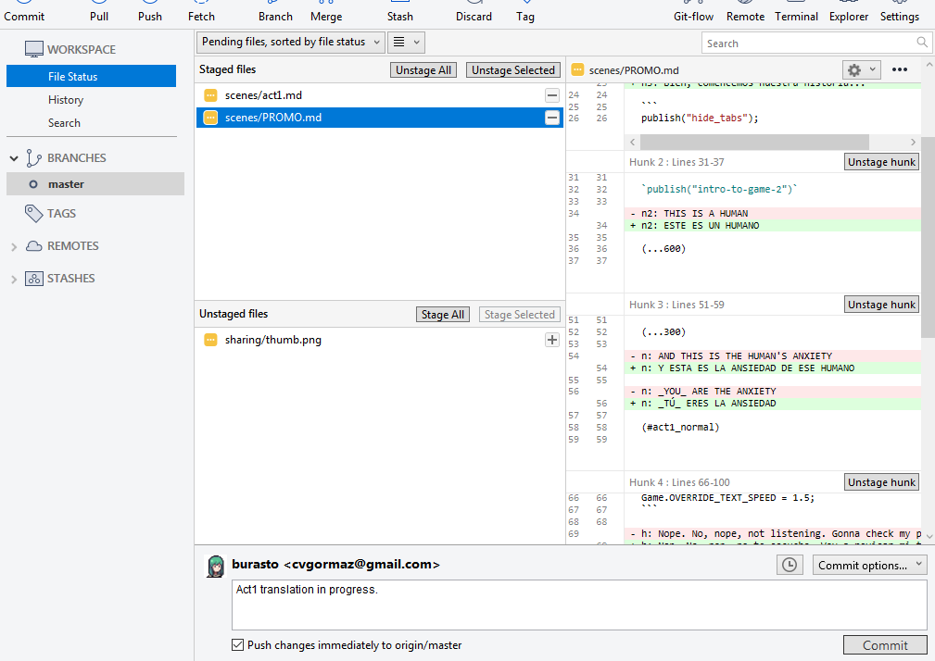Click hunk 1 horizontal scrollbar

pos(754,142)
